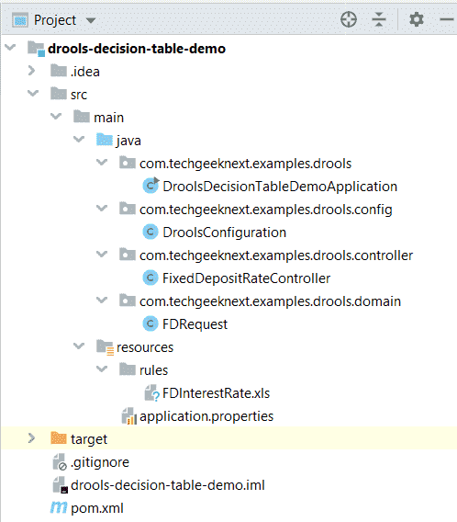This screenshot has height=522, width=457.
Task: Select DroolsDecisionTableDemoApplication class
Action: click(280, 187)
